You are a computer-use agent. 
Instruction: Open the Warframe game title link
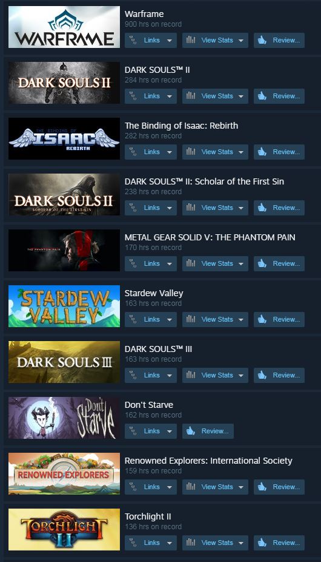click(x=144, y=14)
